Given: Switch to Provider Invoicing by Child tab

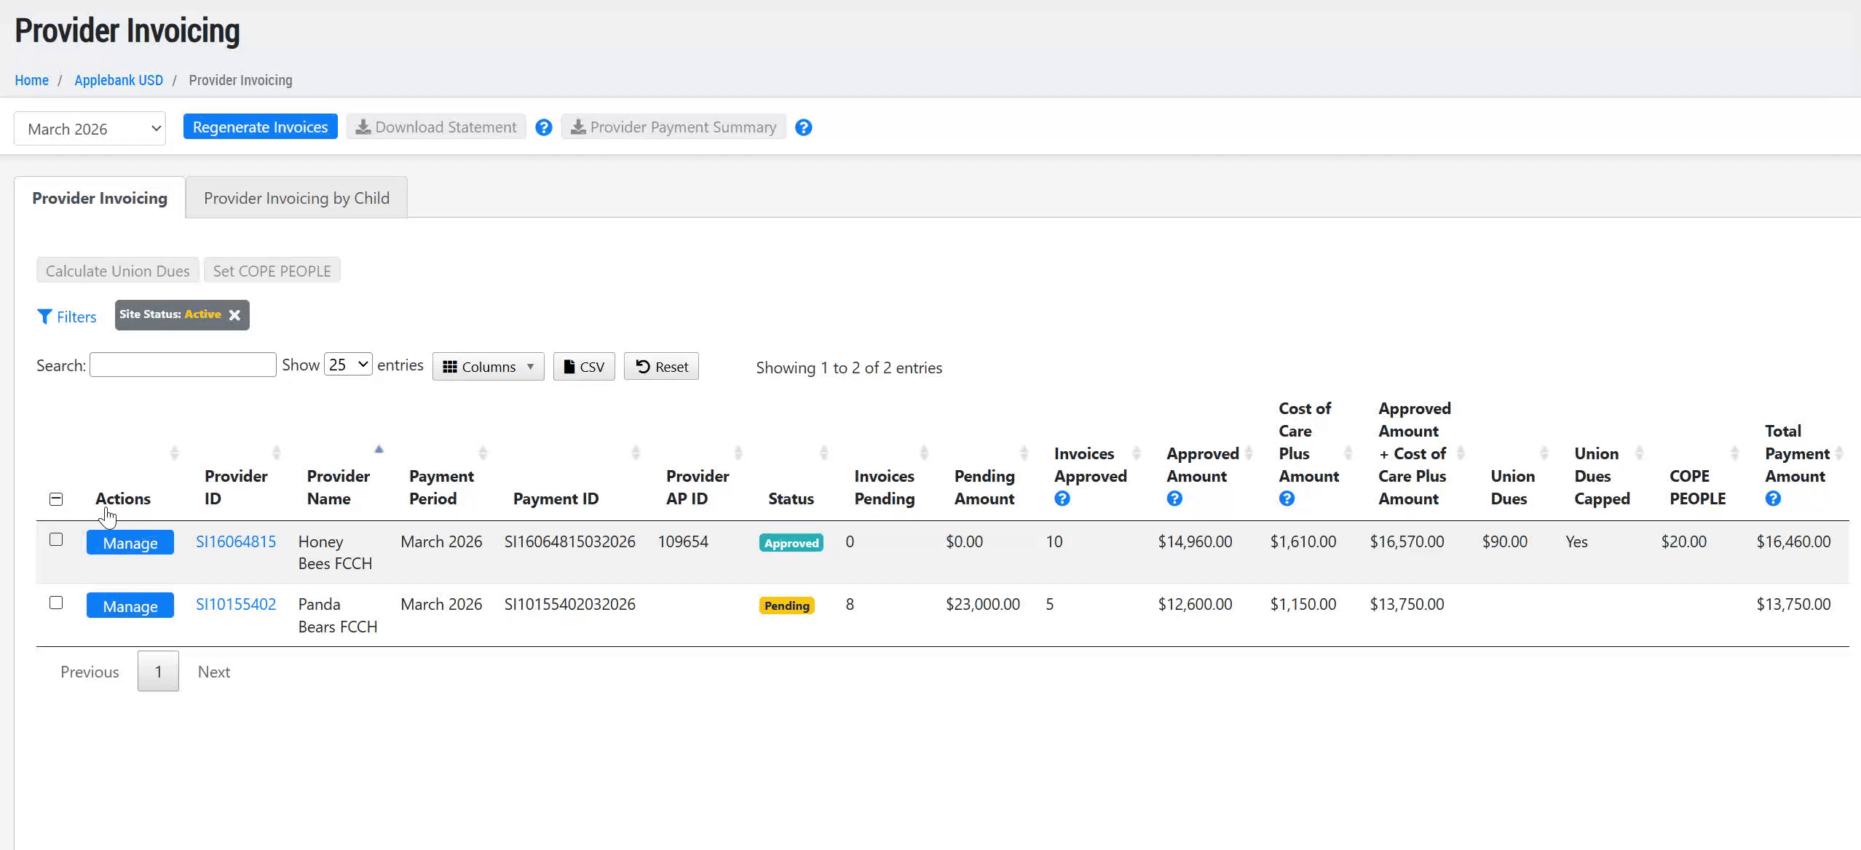Looking at the screenshot, I should pos(296,198).
